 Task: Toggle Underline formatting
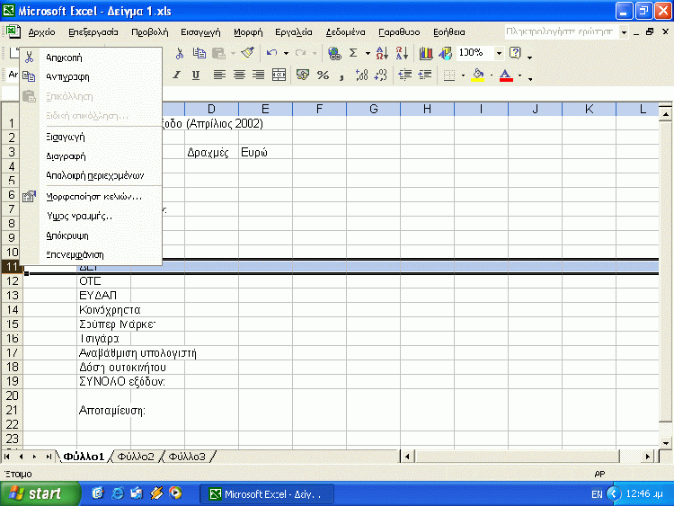[x=196, y=75]
